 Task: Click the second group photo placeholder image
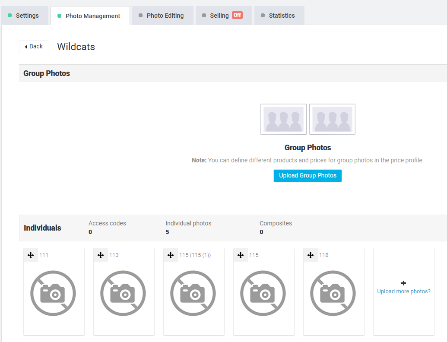pyautogui.click(x=333, y=119)
